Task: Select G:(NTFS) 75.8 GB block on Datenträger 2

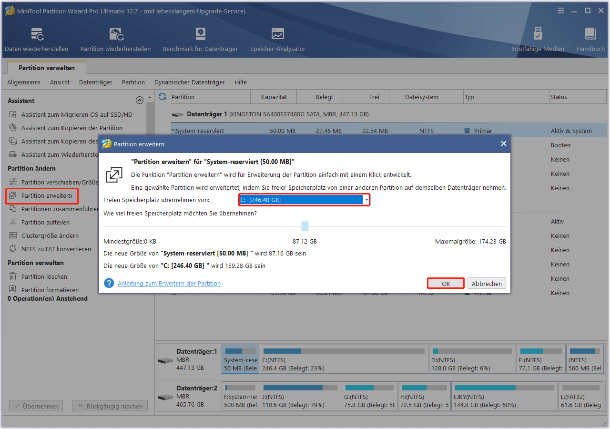Action: (x=369, y=396)
